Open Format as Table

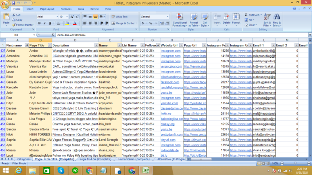(x=194, y=20)
